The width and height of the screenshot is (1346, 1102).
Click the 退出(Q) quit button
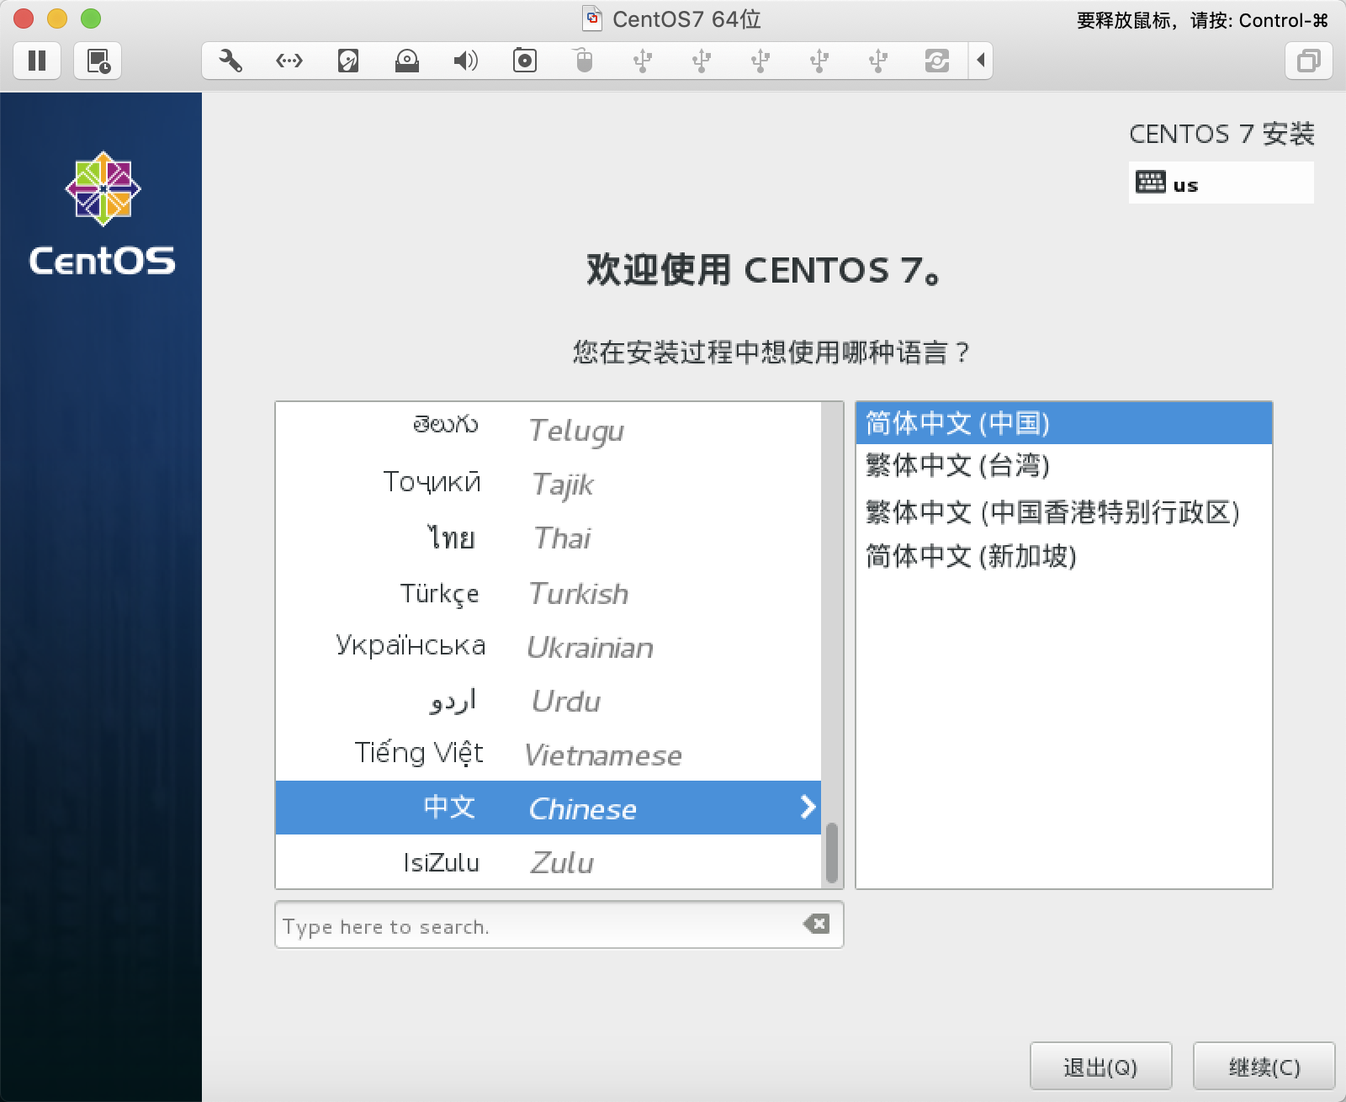pyautogui.click(x=1100, y=1067)
